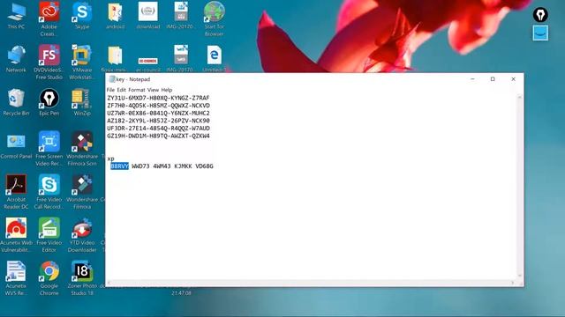Select the ec-council desktop file
The image size is (565, 317).
point(147,64)
